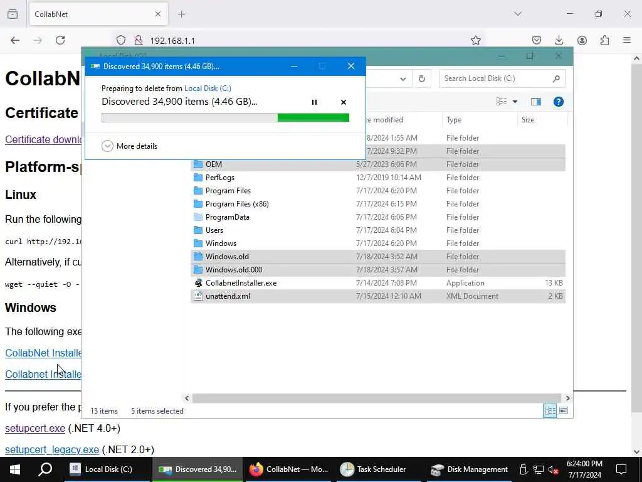Reload the Firefox page
This screenshot has height=482, width=642.
click(60, 40)
